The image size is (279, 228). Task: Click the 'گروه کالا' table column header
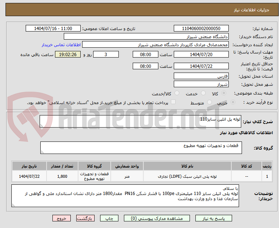(x=94, y=166)
